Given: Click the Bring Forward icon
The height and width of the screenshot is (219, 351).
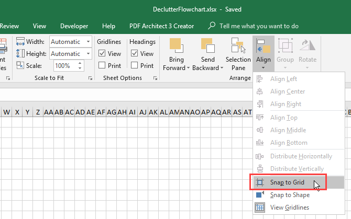Looking at the screenshot, I should [x=177, y=47].
